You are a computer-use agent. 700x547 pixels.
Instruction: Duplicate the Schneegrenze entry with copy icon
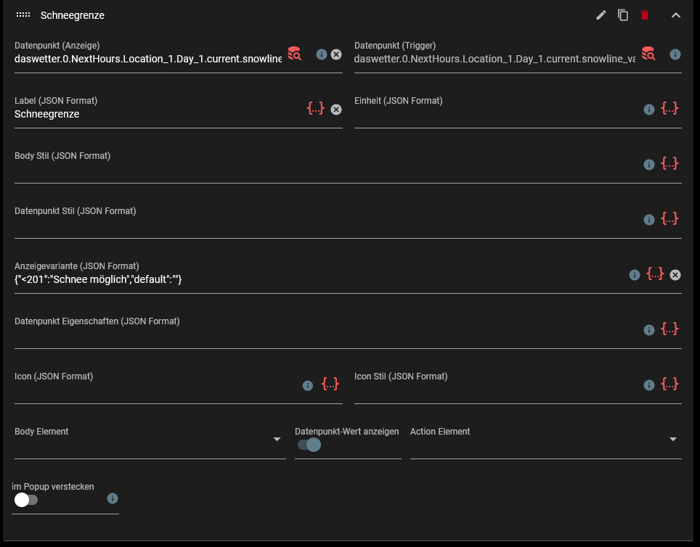point(623,15)
